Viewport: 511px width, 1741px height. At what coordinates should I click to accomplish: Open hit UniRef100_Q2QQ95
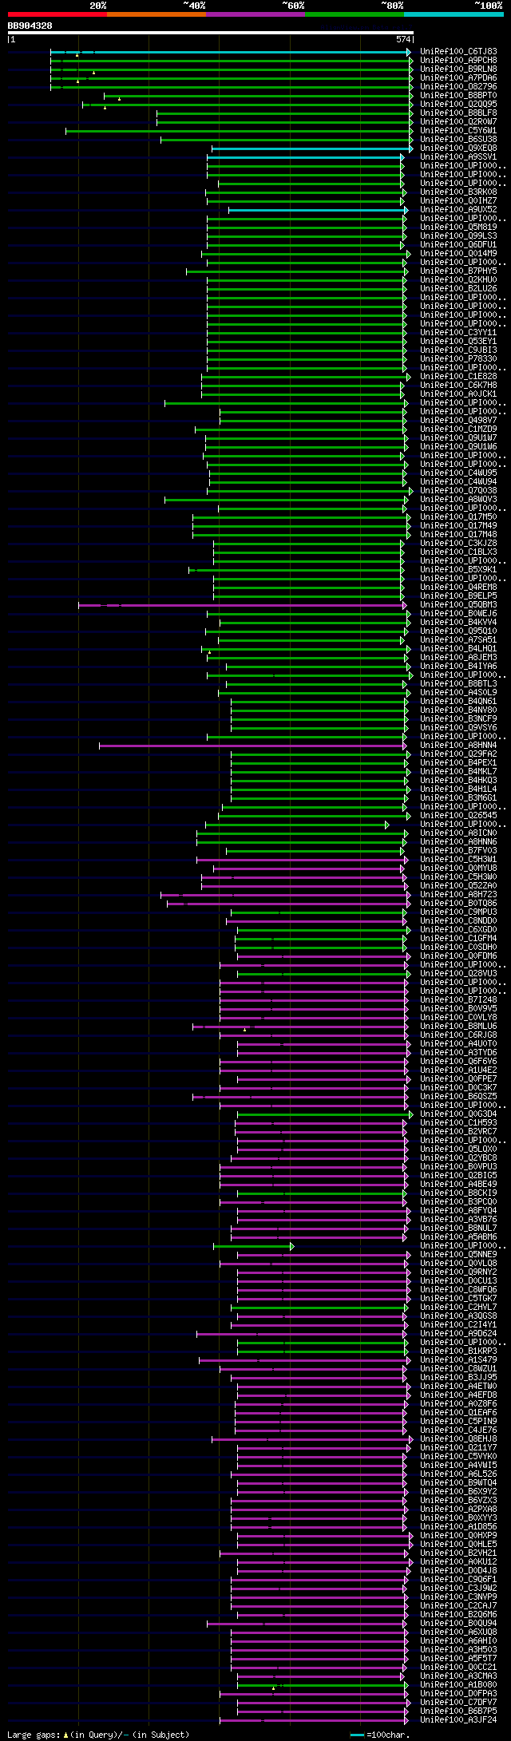pyautogui.click(x=458, y=104)
